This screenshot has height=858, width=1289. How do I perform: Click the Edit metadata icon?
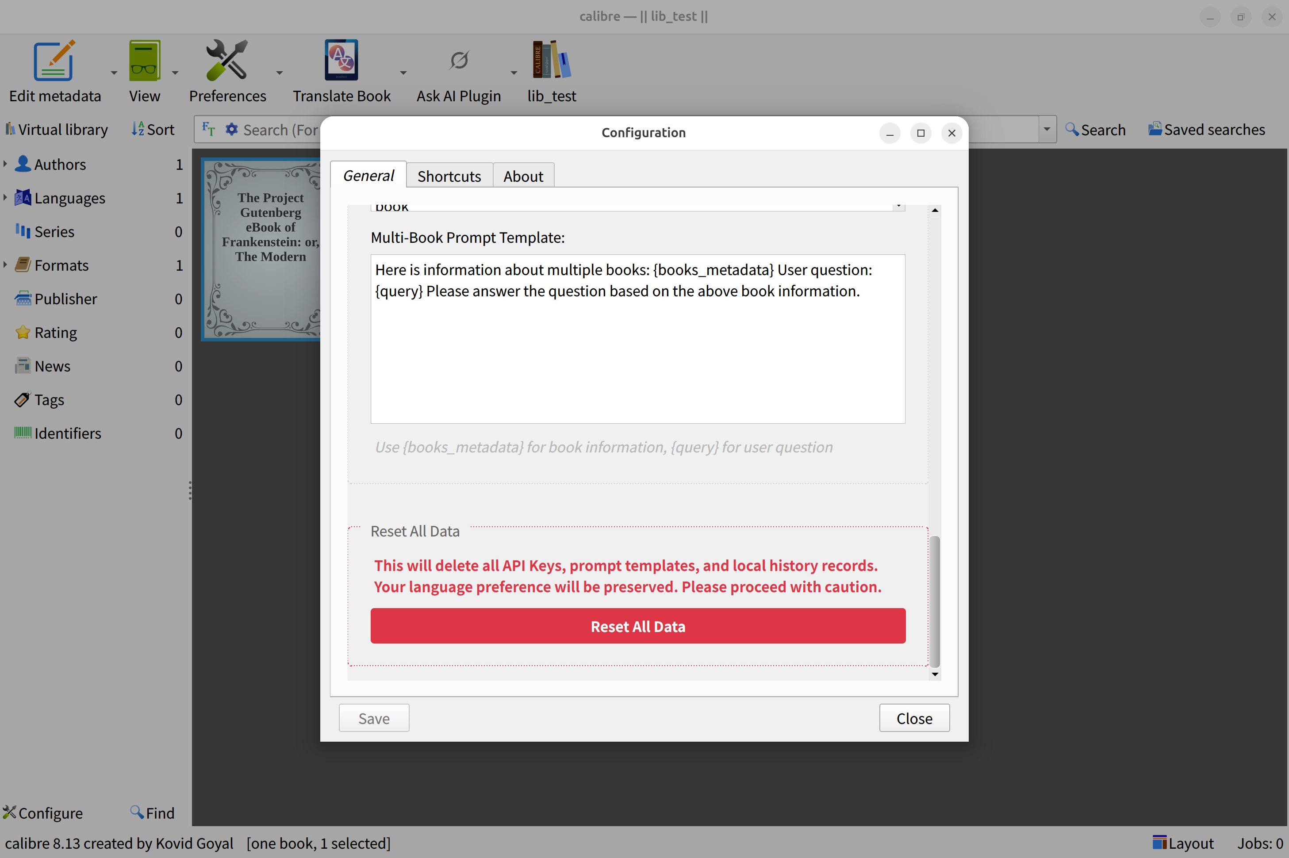point(54,61)
